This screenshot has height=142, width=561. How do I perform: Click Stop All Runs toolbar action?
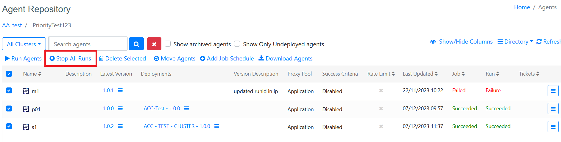(x=71, y=58)
